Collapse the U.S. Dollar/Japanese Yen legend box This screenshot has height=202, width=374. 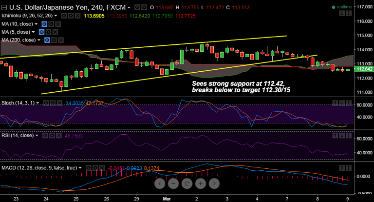(x=4, y=8)
